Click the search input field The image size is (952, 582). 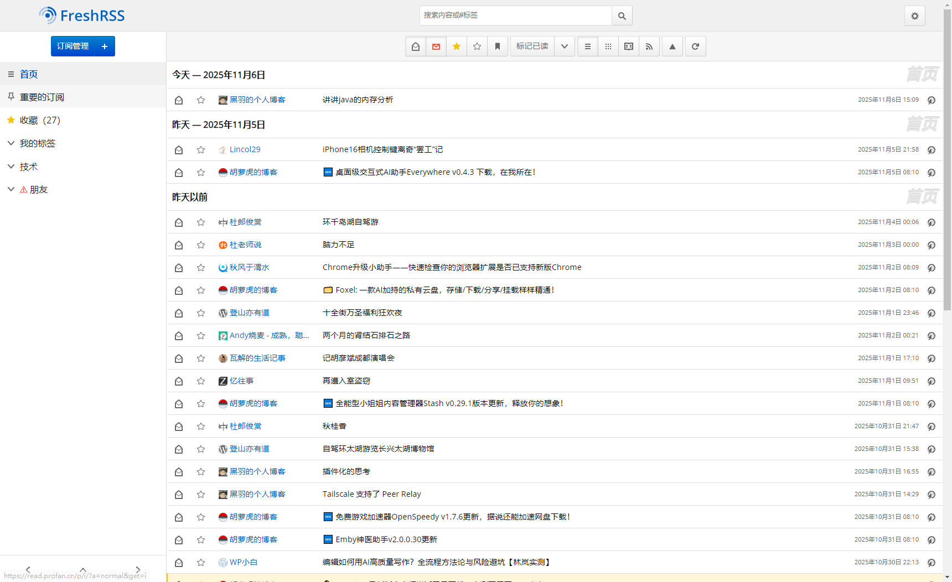[x=515, y=15]
